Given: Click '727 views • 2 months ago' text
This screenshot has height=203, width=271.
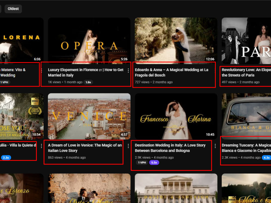Looking at the screenshot, I should tap(154, 82).
